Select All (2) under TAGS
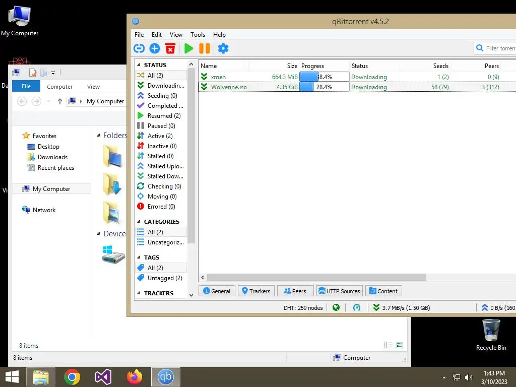This screenshot has height=387, width=516. pyautogui.click(x=161, y=268)
